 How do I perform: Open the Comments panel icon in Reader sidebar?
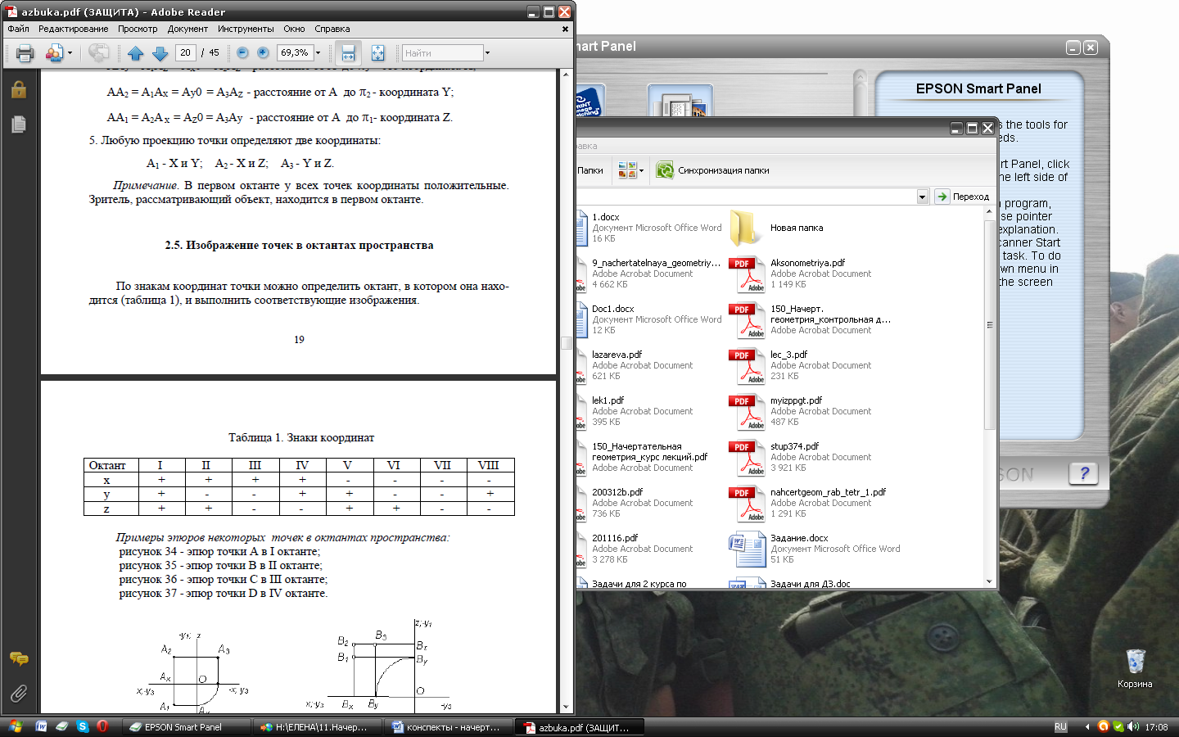[x=19, y=659]
